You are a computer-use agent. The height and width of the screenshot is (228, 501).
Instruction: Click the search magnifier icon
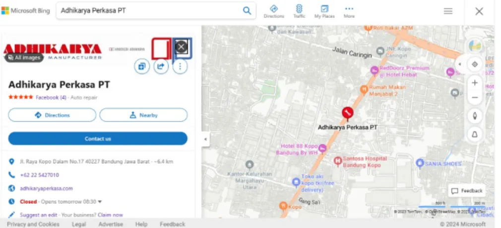click(x=247, y=10)
